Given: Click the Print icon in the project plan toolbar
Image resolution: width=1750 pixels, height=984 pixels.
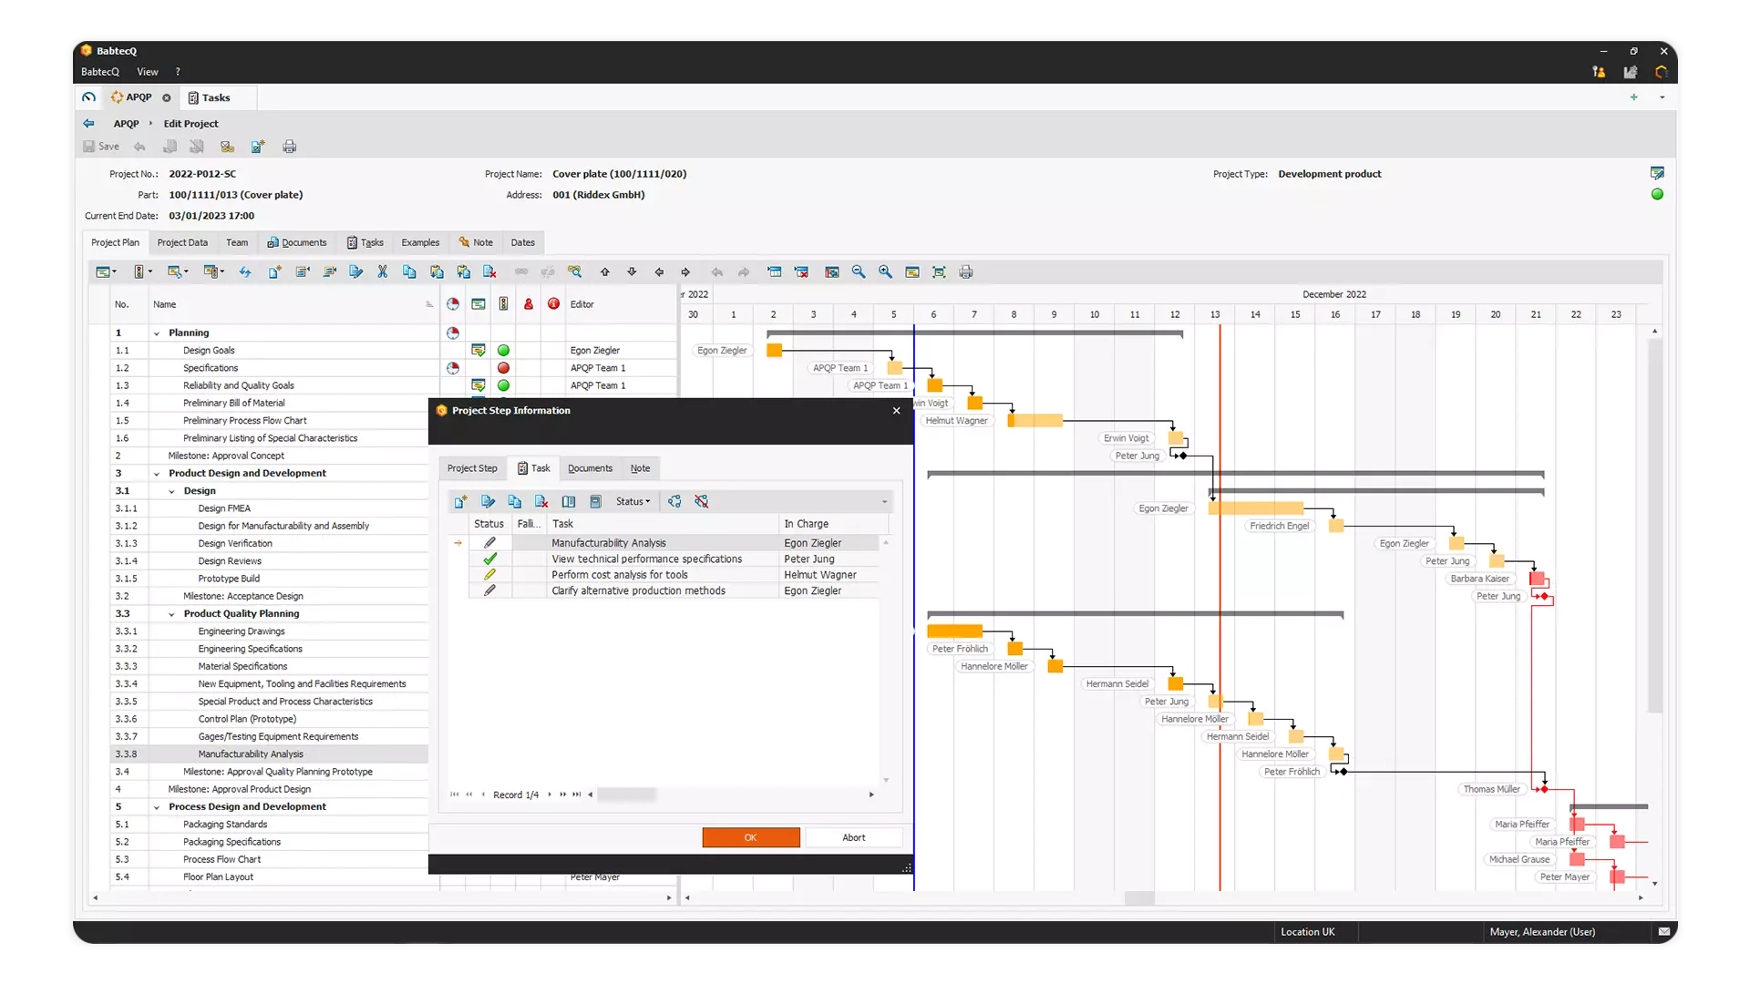Looking at the screenshot, I should tap(965, 272).
